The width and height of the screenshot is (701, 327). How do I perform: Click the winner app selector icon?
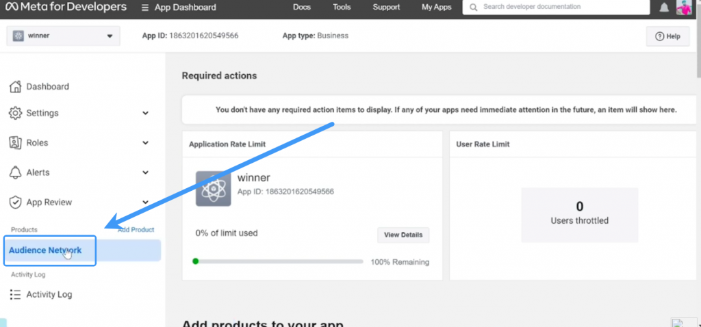pyautogui.click(x=18, y=36)
